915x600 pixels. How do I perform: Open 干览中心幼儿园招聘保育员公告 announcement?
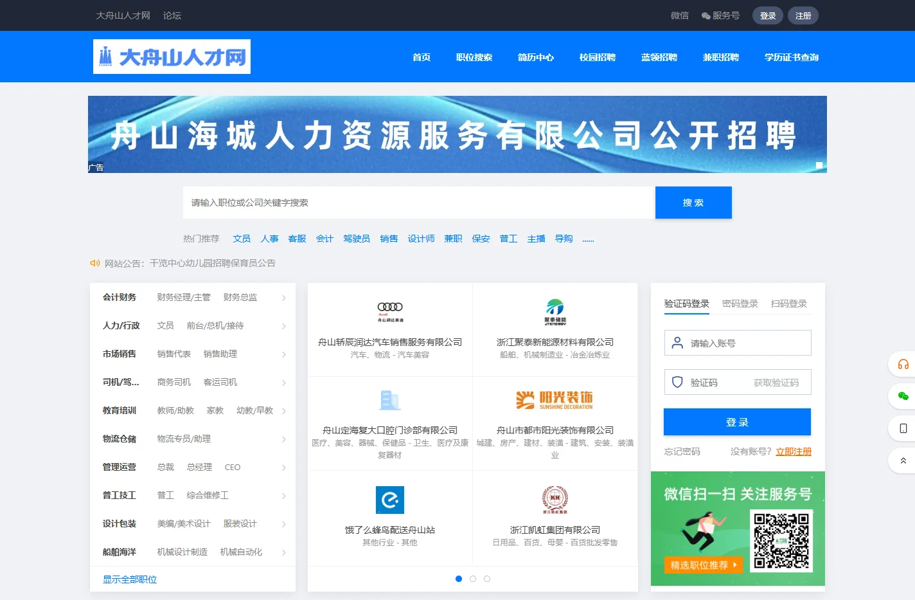[213, 263]
